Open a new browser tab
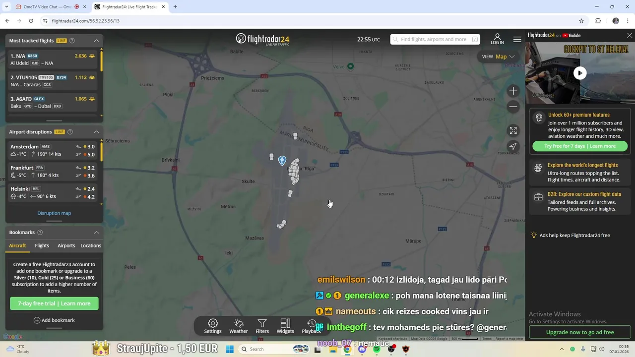 pos(175,7)
